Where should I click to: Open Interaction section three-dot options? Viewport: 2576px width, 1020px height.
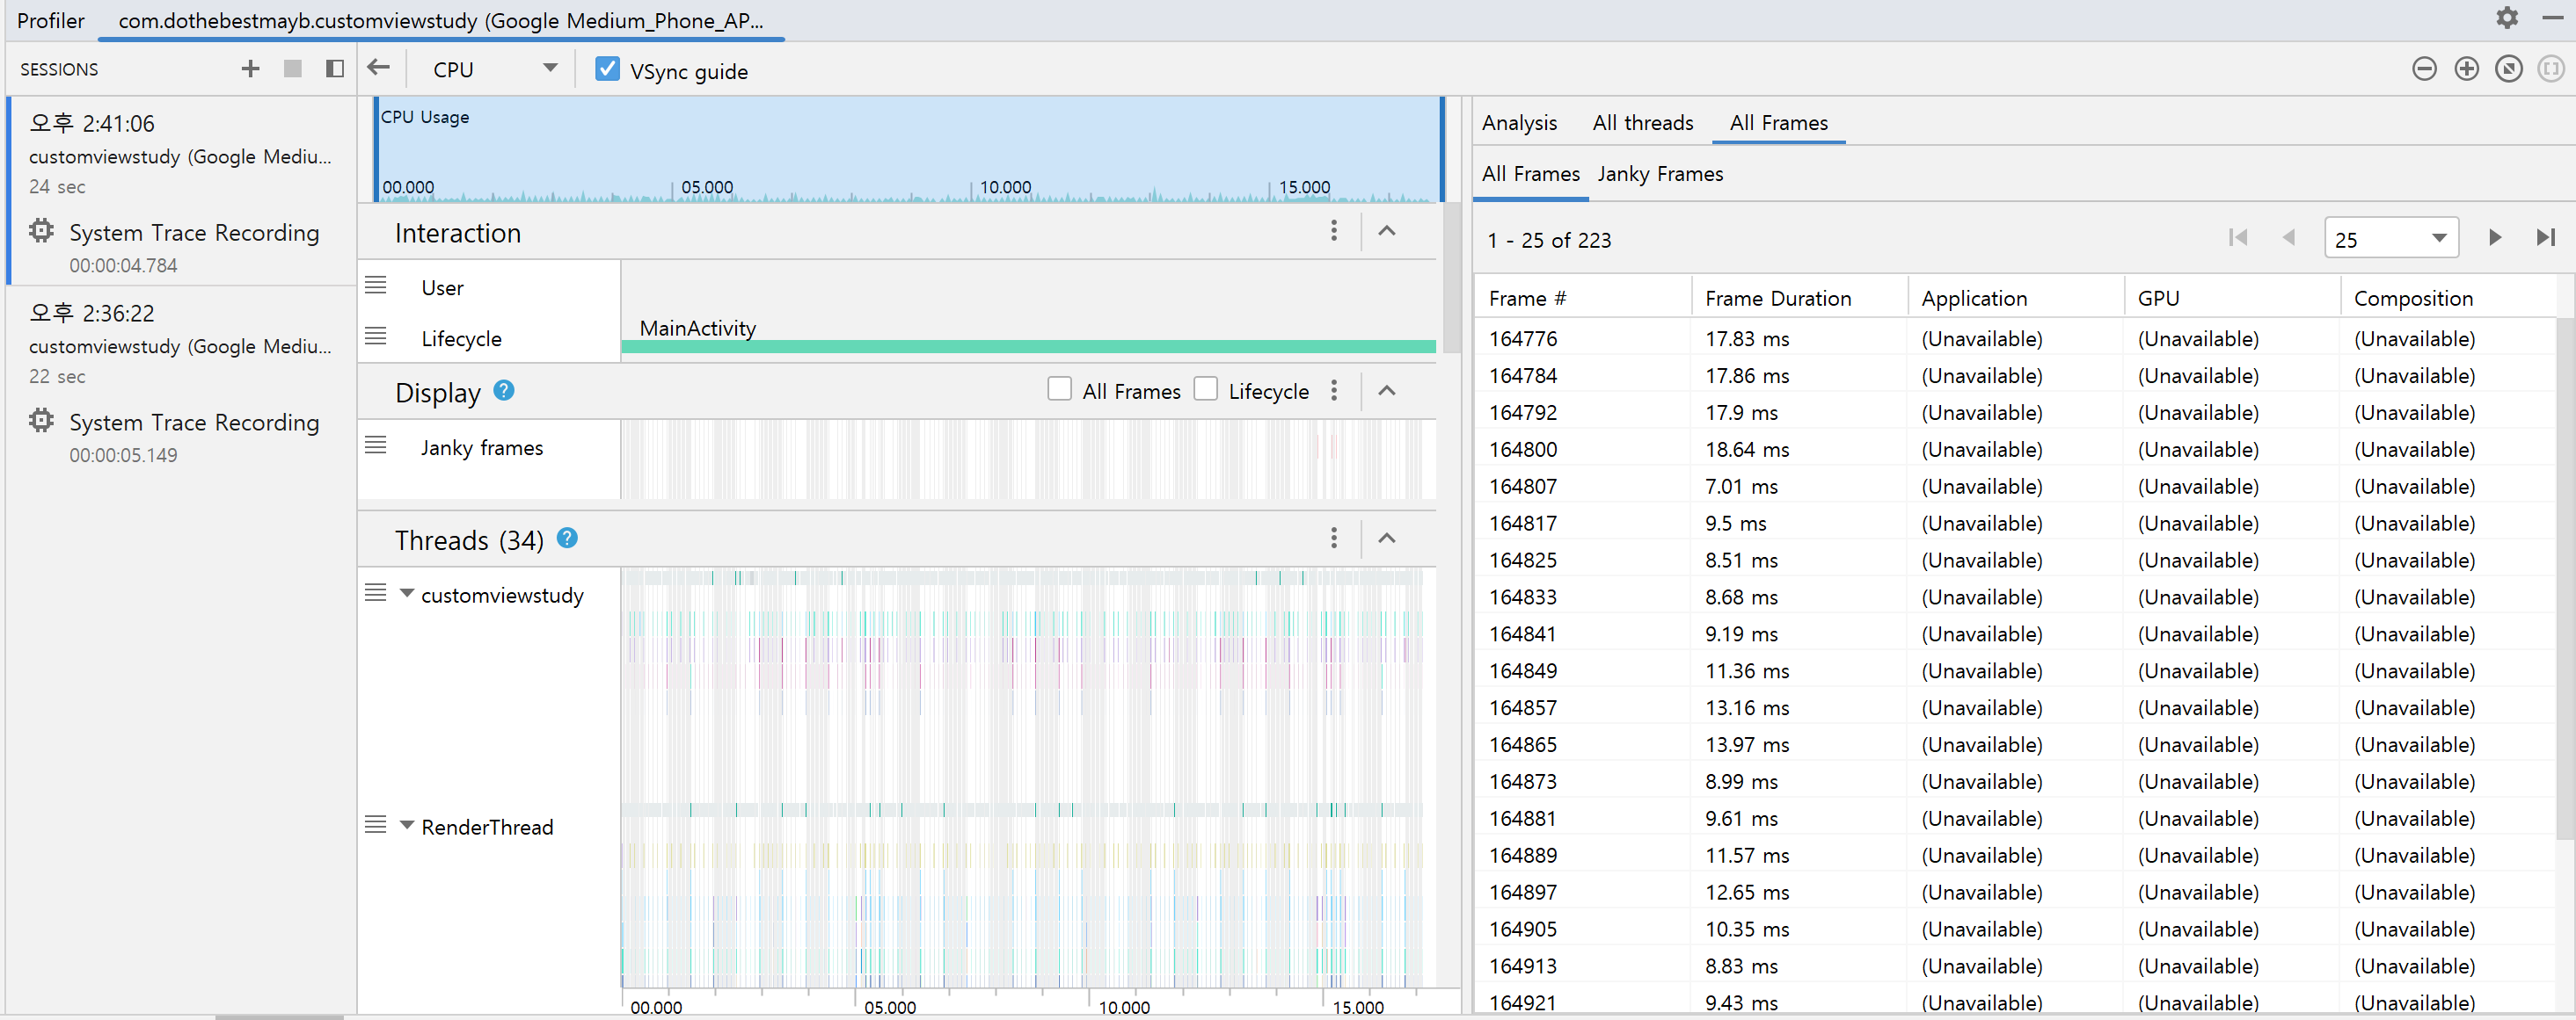[1333, 232]
